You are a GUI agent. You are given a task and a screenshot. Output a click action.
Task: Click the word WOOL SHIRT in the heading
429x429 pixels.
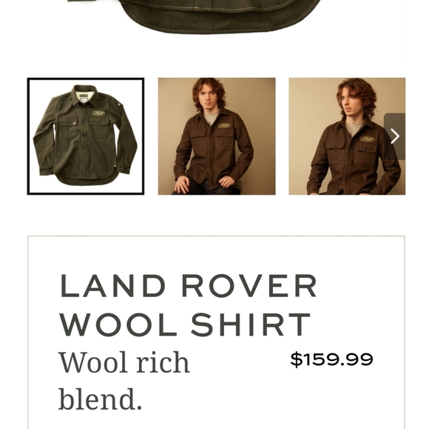coord(185,325)
